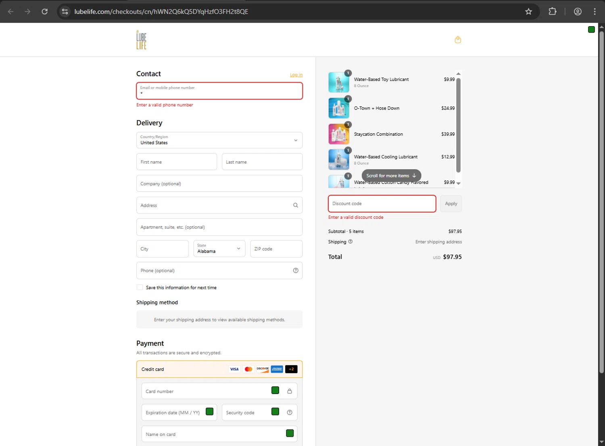Click the order list scroll up arrow

pyautogui.click(x=458, y=74)
